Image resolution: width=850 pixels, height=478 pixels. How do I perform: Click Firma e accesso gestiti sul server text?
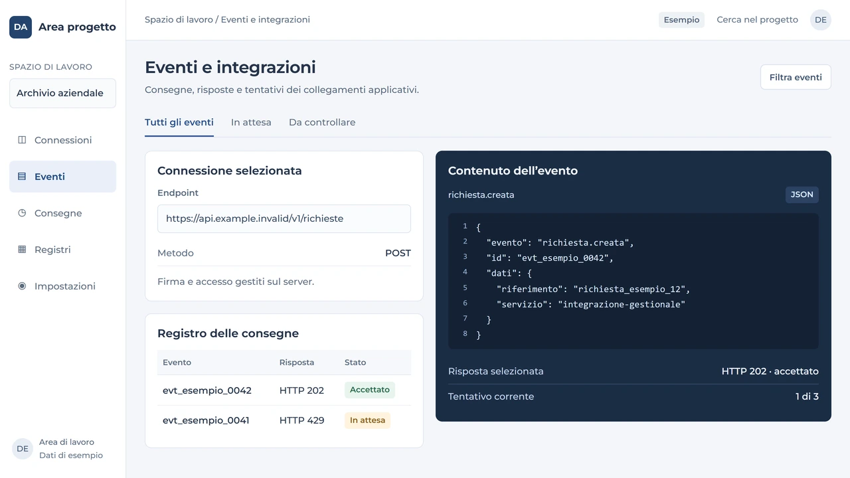pos(236,281)
